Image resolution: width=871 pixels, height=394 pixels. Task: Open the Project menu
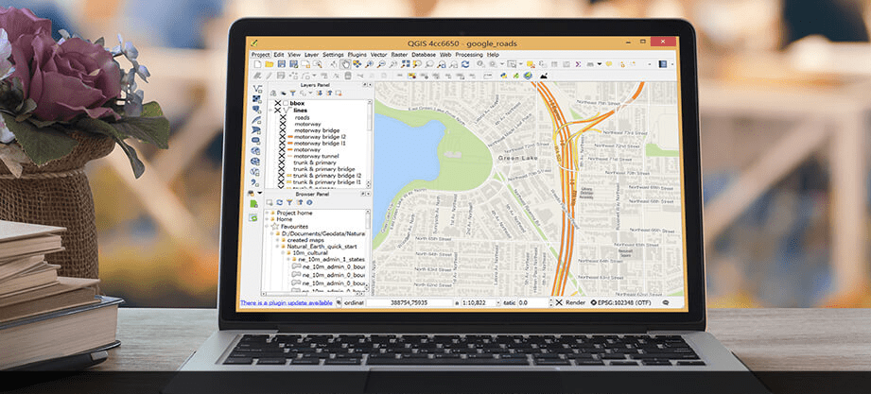(260, 55)
